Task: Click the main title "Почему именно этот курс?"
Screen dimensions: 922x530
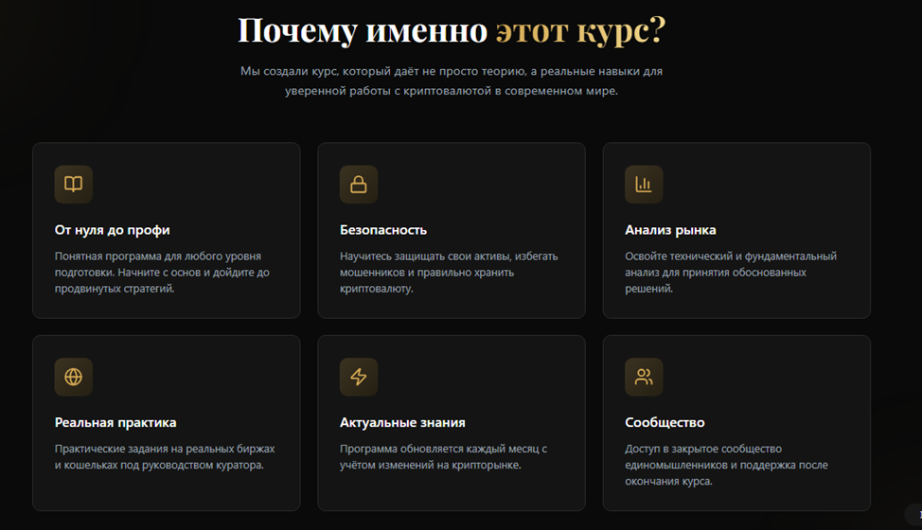Action: (452, 30)
